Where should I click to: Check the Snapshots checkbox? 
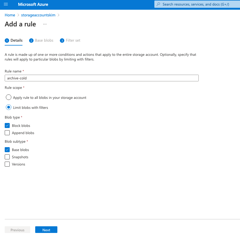click(x=7, y=157)
